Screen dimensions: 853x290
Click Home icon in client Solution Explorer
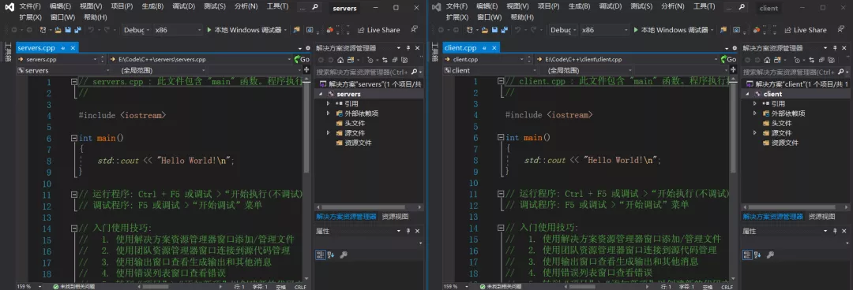[x=766, y=60]
